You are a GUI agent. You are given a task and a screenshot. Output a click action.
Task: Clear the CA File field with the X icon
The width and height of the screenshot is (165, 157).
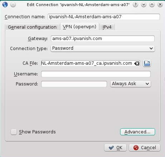point(137,63)
